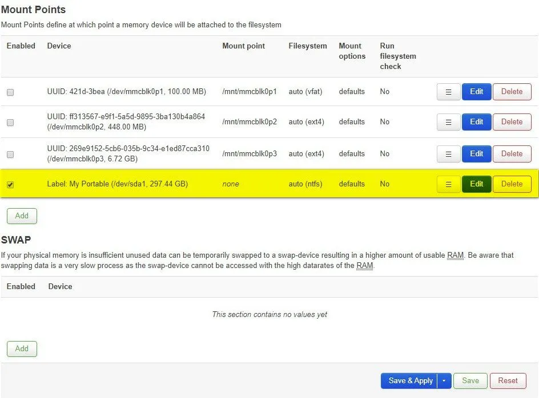Uncheck the My Portable /dev/sda1 checkbox
Screen dimensions: 539x398
coord(10,185)
